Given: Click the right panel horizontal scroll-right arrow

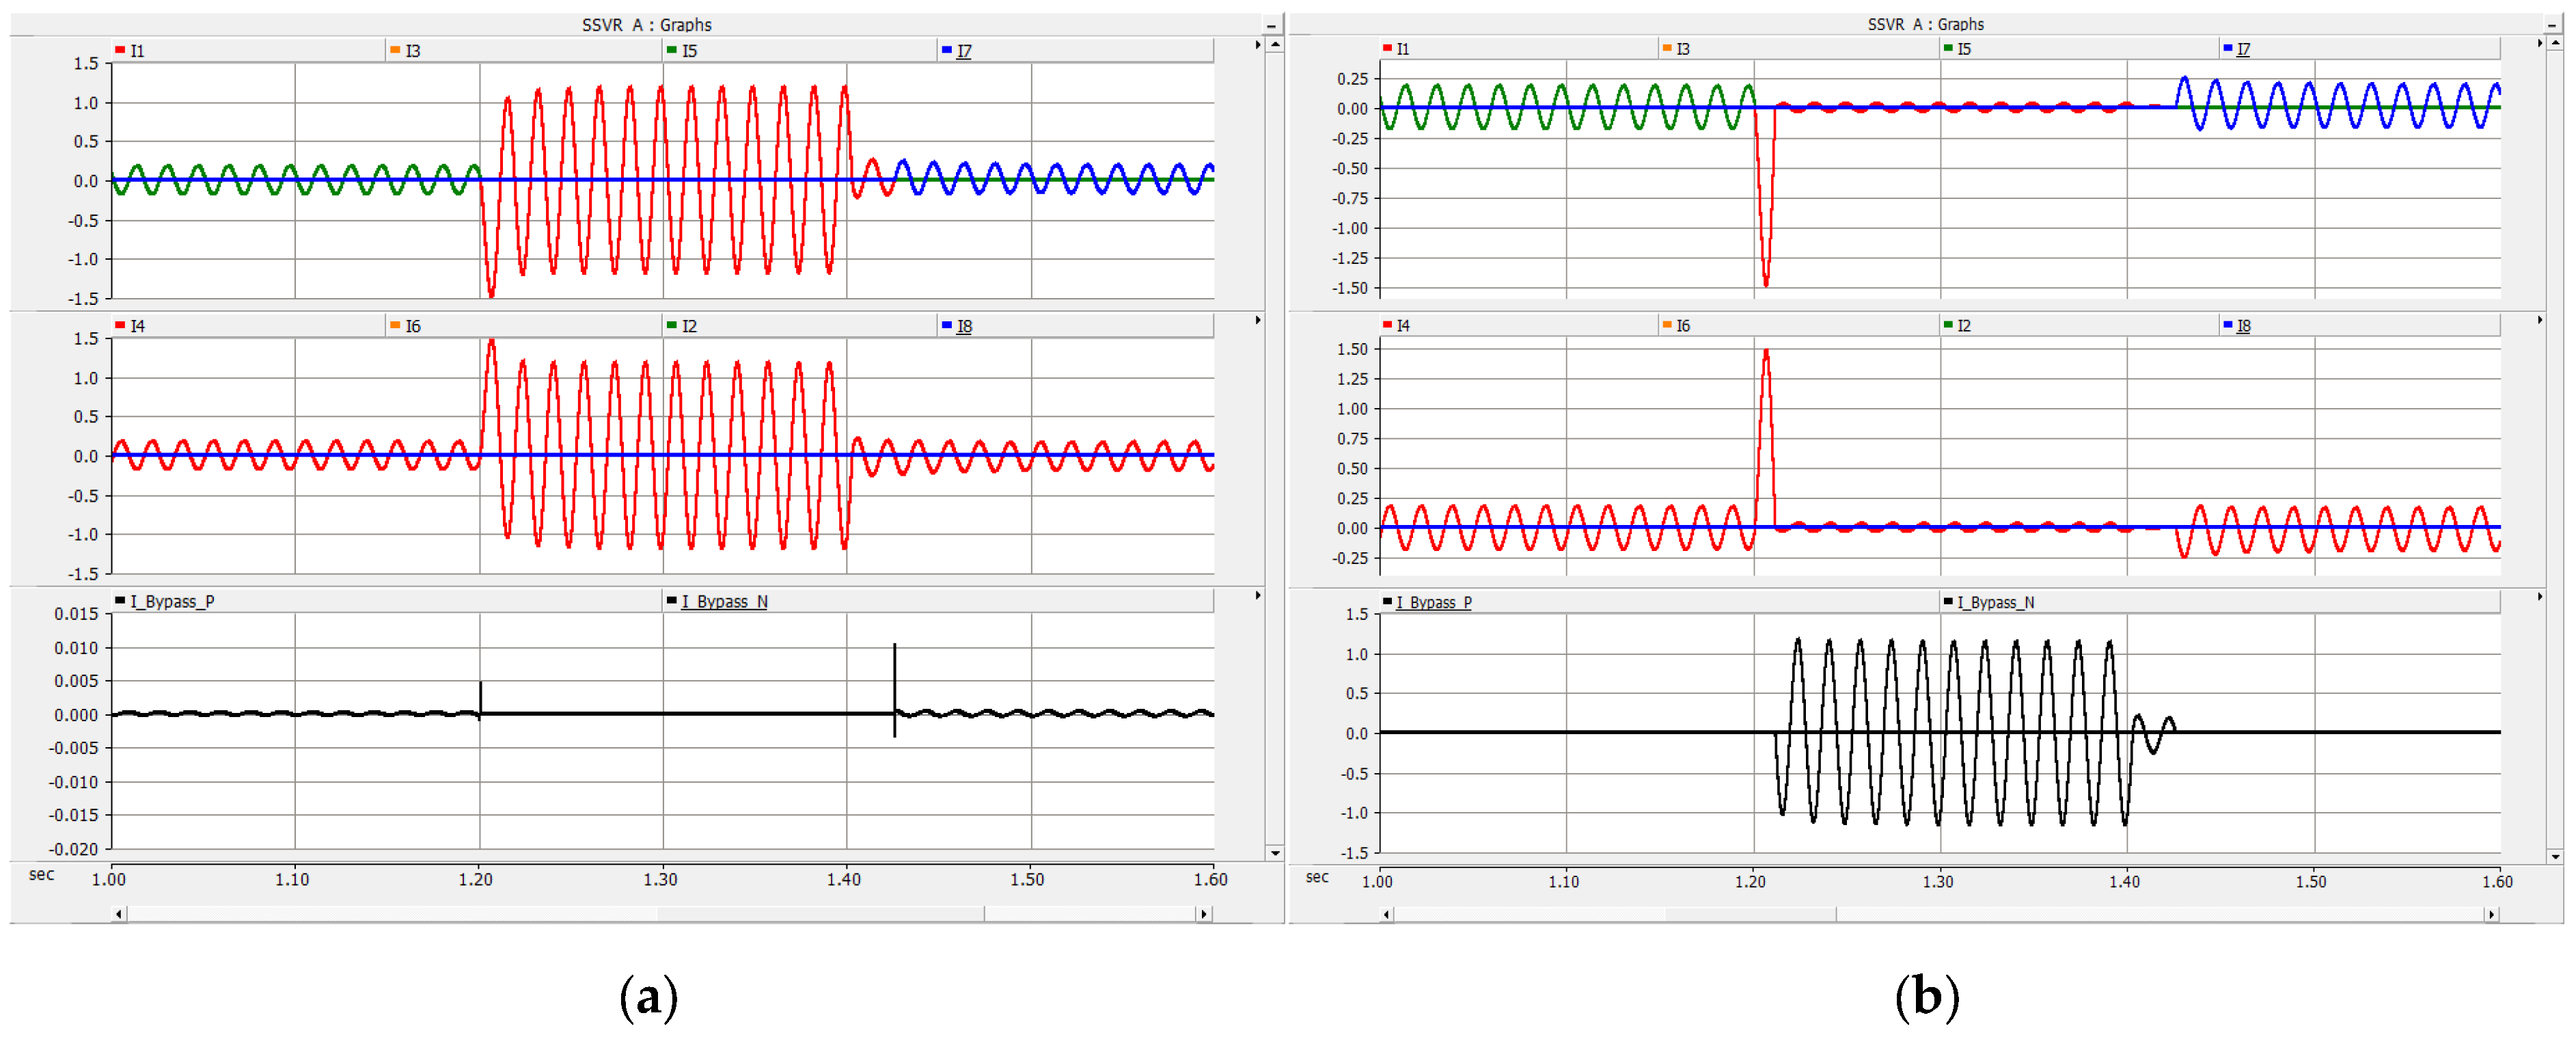Looking at the screenshot, I should [2491, 915].
